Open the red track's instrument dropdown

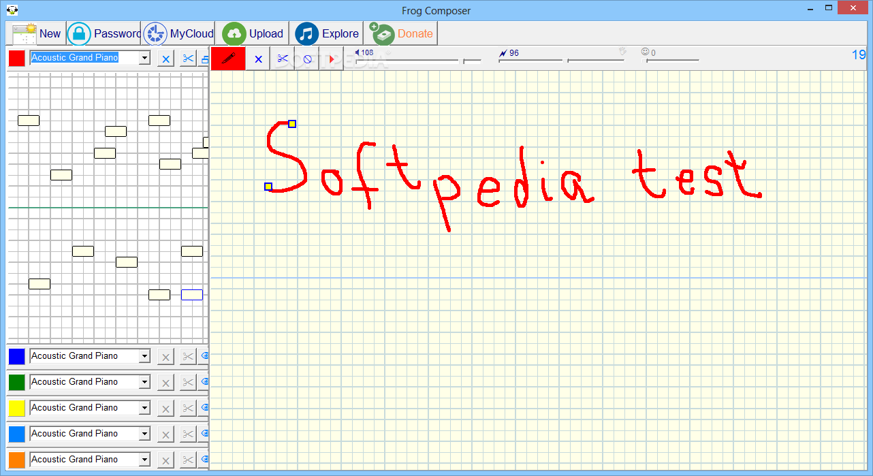pos(144,59)
